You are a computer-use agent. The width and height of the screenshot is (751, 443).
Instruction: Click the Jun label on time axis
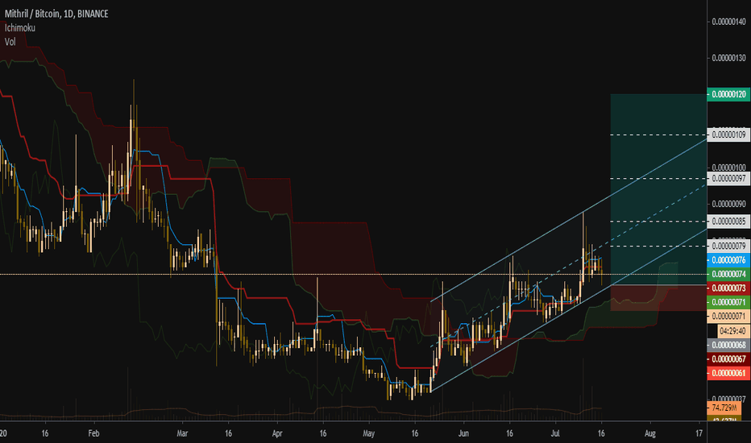[x=463, y=433]
